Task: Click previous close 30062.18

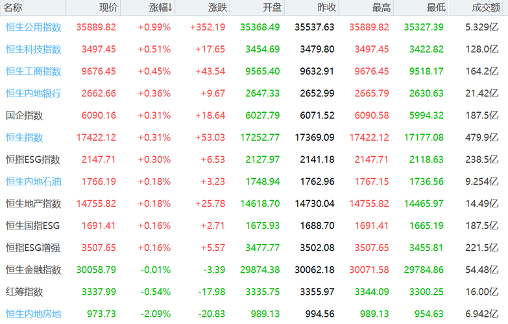Action: [314, 270]
